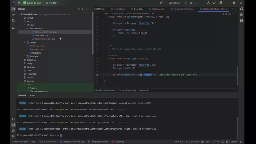Open the Commit tool window icon
256x144 pixels.
pos(13,14)
